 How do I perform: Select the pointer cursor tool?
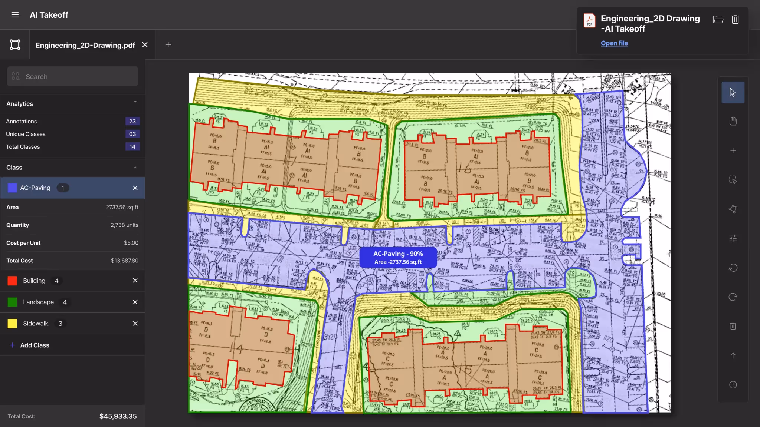[x=733, y=92]
